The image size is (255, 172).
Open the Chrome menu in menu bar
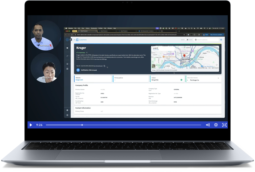pyautogui.click(x=71, y=28)
